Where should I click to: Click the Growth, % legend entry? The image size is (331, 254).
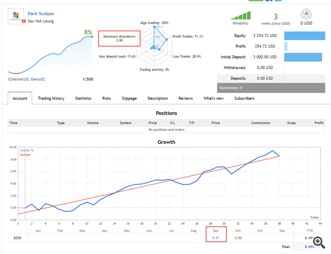coord(27,150)
